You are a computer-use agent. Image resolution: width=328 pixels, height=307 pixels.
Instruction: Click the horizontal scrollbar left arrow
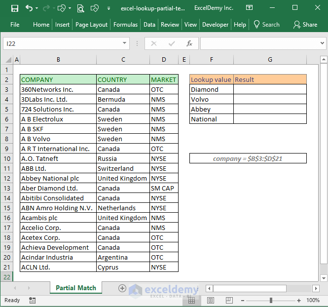tap(209, 289)
